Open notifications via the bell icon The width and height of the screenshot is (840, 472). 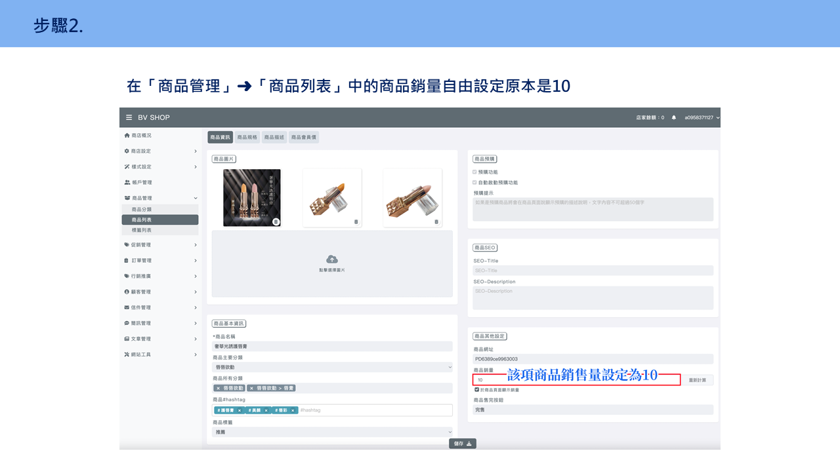673,117
